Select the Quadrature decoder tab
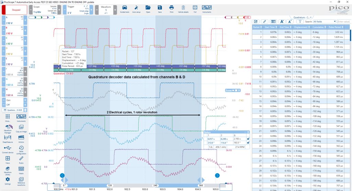This screenshot has width=352, height=191. tap(301, 17)
